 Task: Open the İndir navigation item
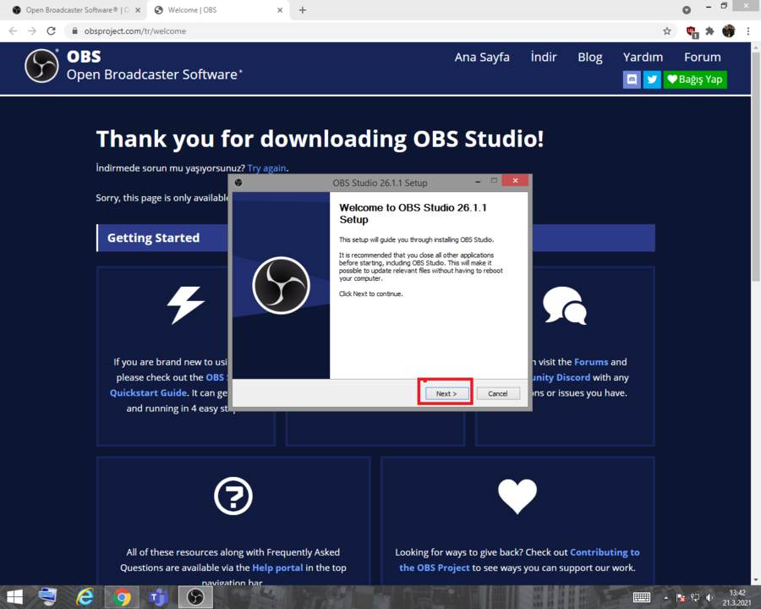click(x=544, y=58)
